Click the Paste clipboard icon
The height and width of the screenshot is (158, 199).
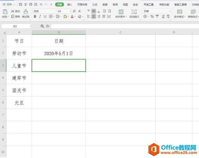tap(5, 12)
